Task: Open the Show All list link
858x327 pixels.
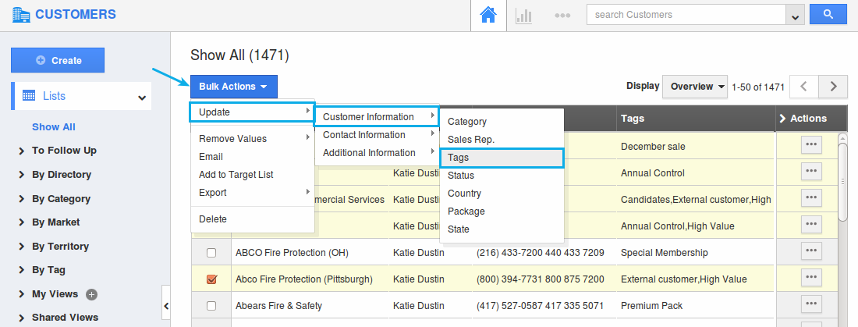Action: tap(54, 127)
